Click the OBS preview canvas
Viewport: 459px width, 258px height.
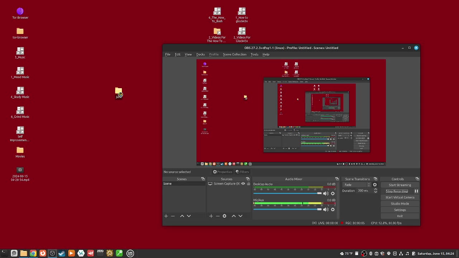[291, 113]
